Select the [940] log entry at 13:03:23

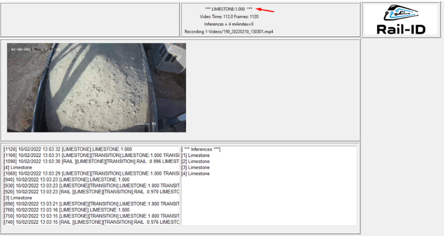[x=66, y=180]
